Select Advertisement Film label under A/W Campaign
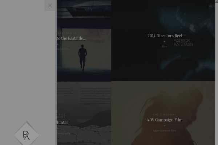The width and height of the screenshot is (218, 145). [164, 131]
